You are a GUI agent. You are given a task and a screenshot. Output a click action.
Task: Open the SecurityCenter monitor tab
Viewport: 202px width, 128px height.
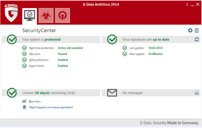[x=30, y=16]
